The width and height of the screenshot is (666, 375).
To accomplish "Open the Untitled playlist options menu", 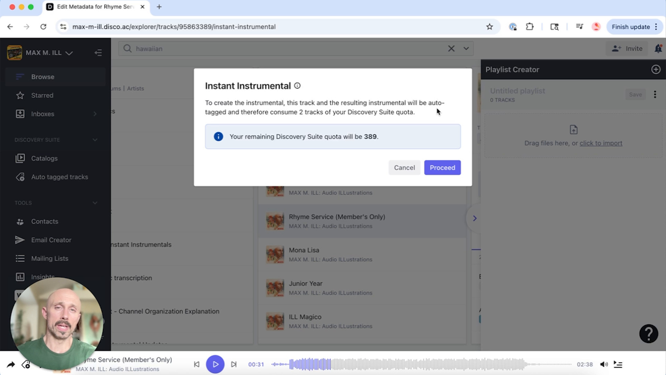I will pos(655,94).
